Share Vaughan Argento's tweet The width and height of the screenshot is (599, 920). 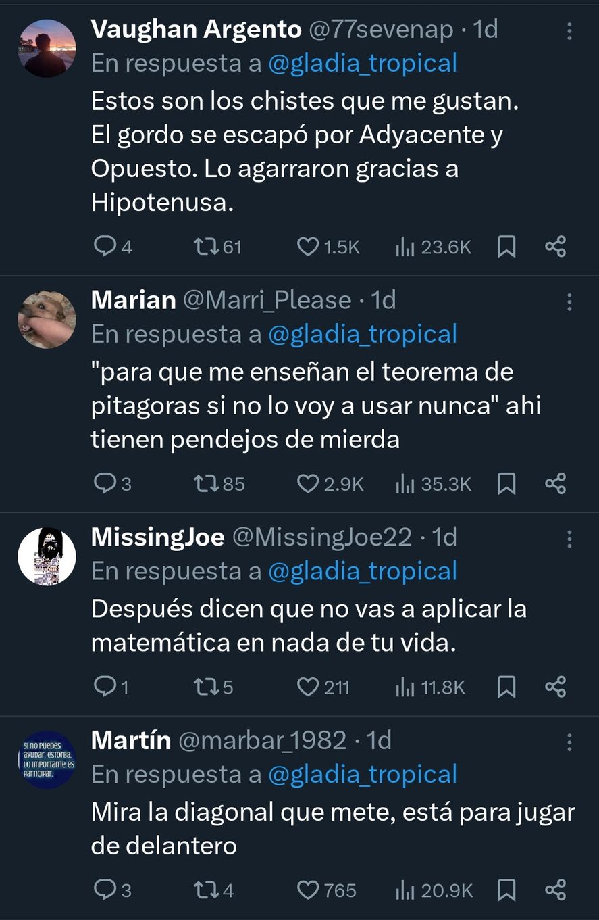(x=555, y=247)
